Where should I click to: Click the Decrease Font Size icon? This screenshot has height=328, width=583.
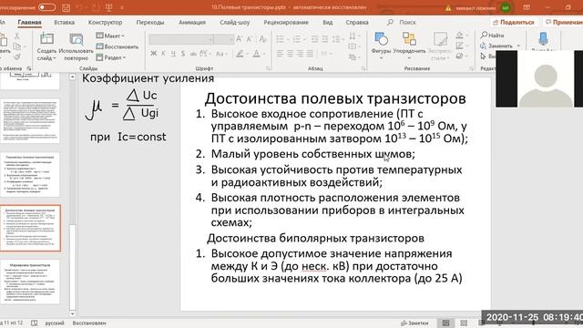250,39
